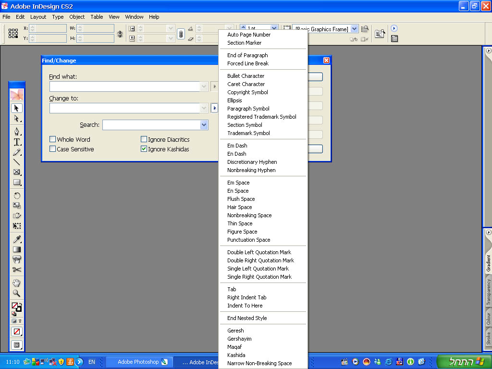The image size is (492, 369).
Task: Click the reference point locator grid
Action: pyautogui.click(x=13, y=33)
